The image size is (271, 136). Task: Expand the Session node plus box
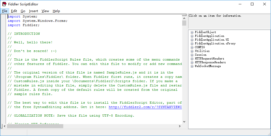192,55
